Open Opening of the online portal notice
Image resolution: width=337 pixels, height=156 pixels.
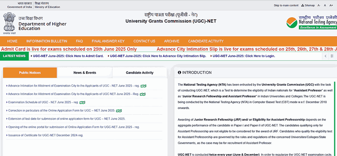coord(74,127)
